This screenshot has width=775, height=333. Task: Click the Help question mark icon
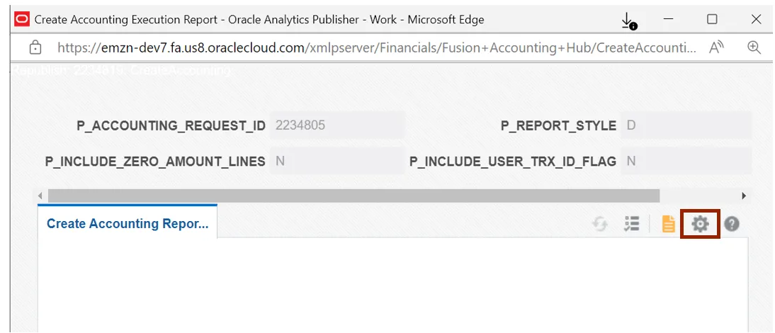pyautogui.click(x=732, y=224)
